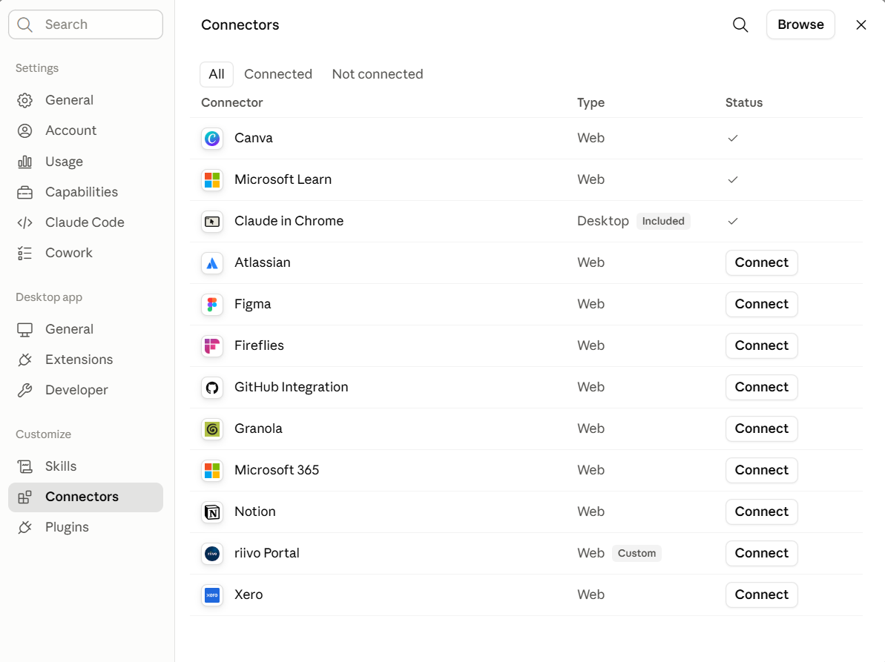
Task: Click the Type column header
Action: click(591, 102)
